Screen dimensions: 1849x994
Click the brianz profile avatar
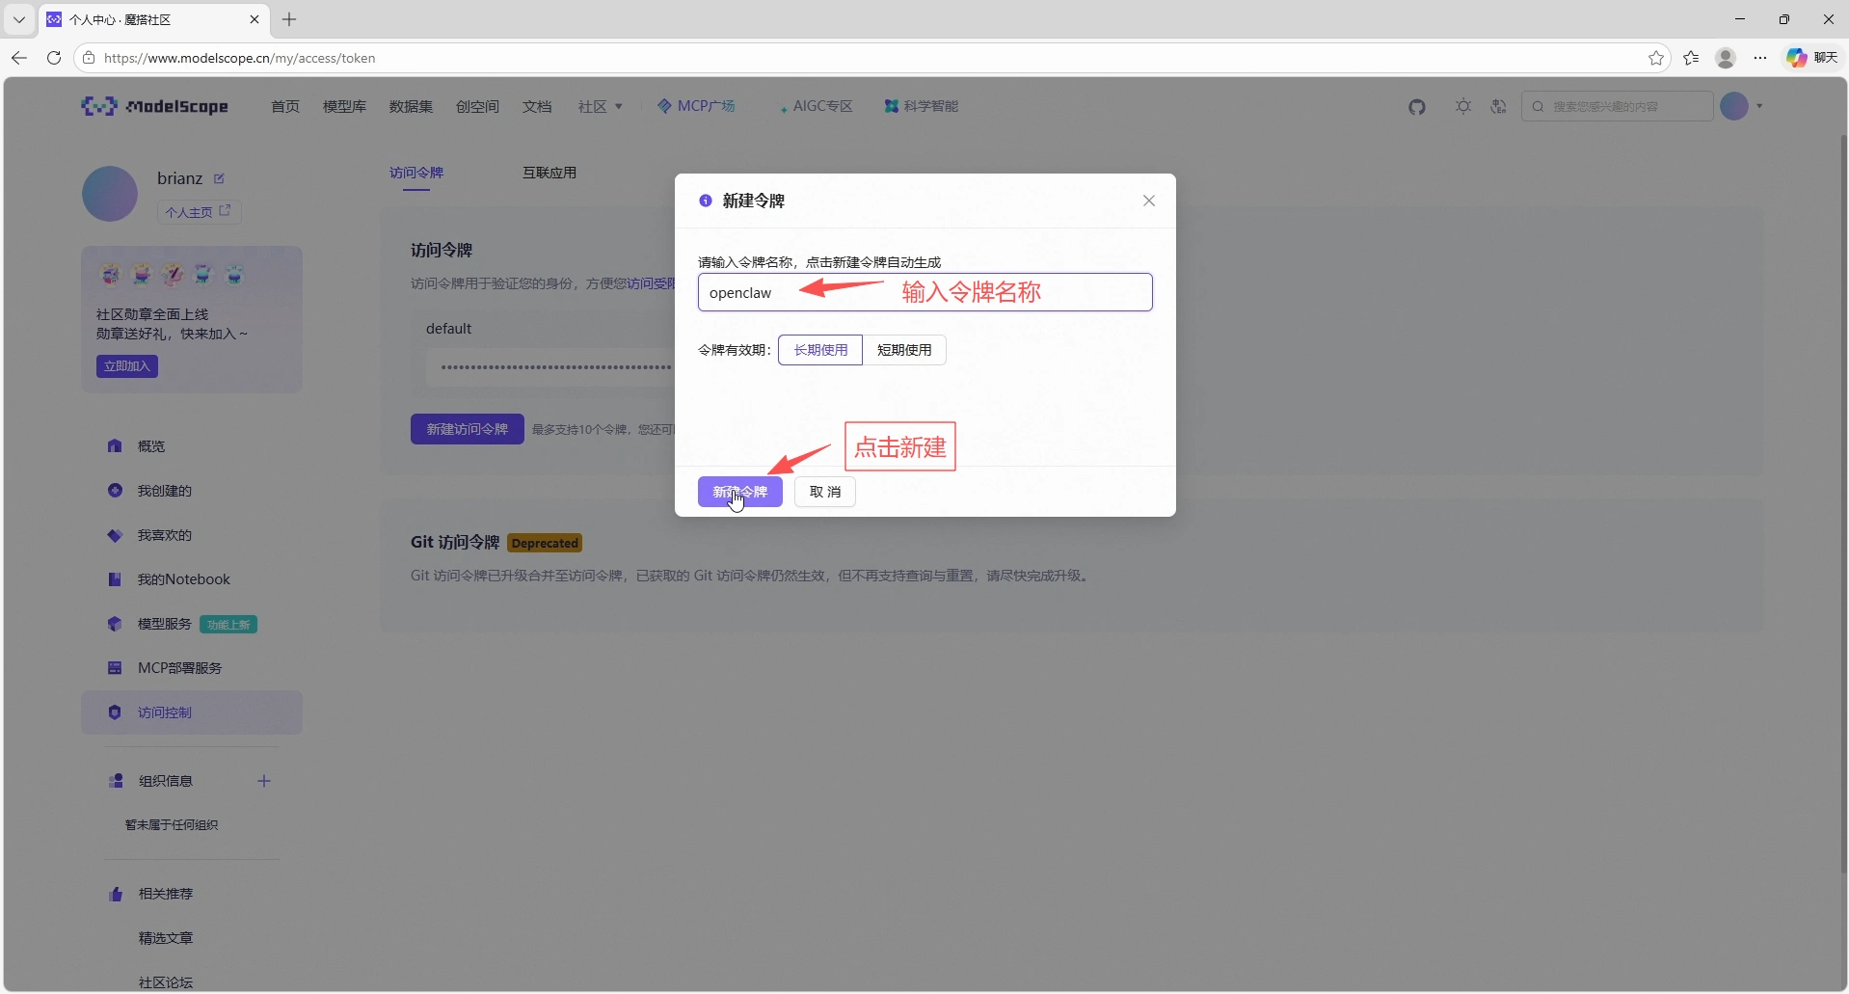110,194
